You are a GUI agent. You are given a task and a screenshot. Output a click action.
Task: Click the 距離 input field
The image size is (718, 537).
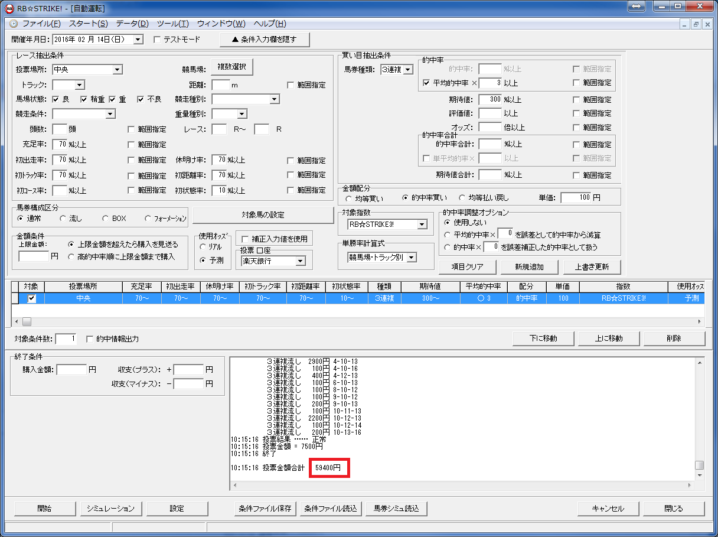click(220, 85)
